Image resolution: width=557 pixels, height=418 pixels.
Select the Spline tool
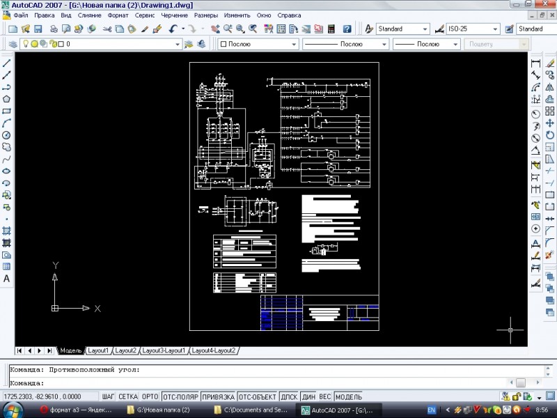6,160
